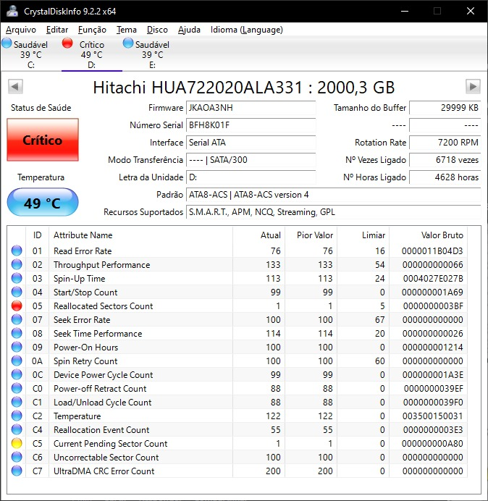Image resolution: width=488 pixels, height=501 pixels.
Task: Click the Número Serial field BFH8K01F
Action: point(251,125)
